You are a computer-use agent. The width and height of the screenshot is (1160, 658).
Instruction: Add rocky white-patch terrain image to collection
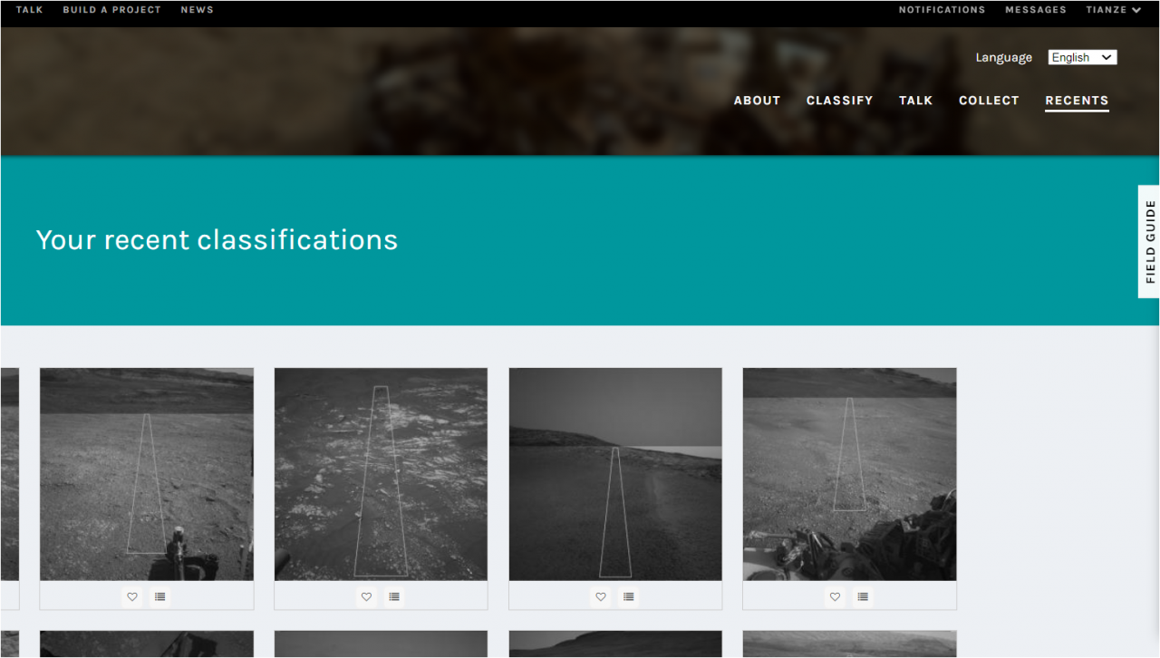(x=394, y=596)
